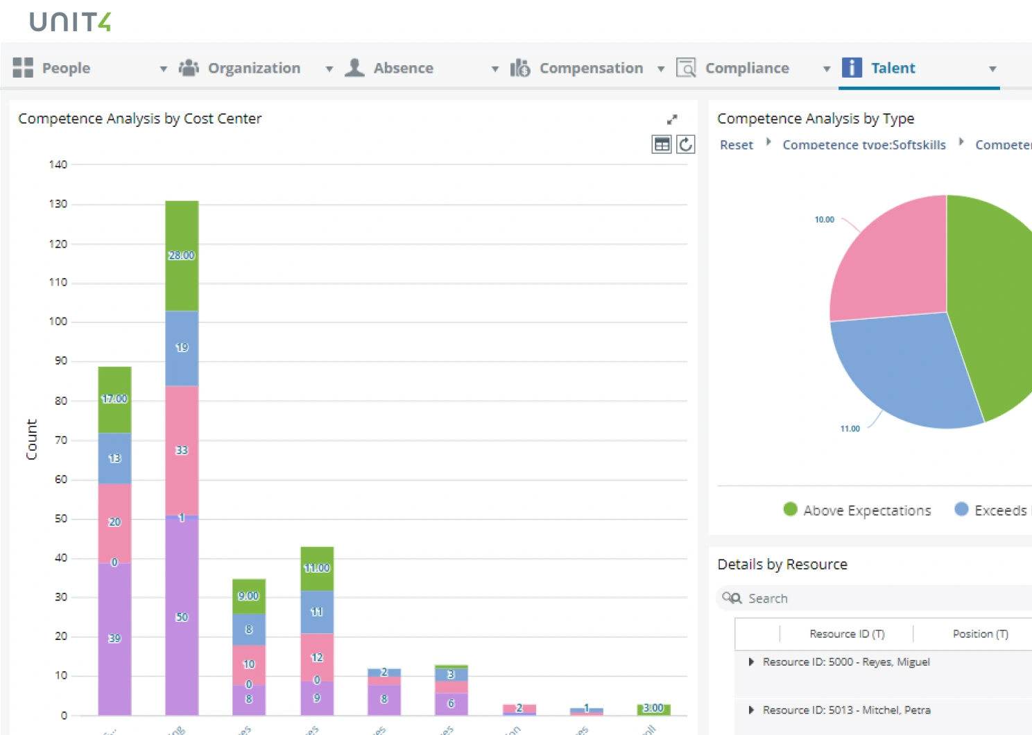Screen dimensions: 1032x735
Task: Open the Talent menu dropdown arrow
Action: click(992, 69)
